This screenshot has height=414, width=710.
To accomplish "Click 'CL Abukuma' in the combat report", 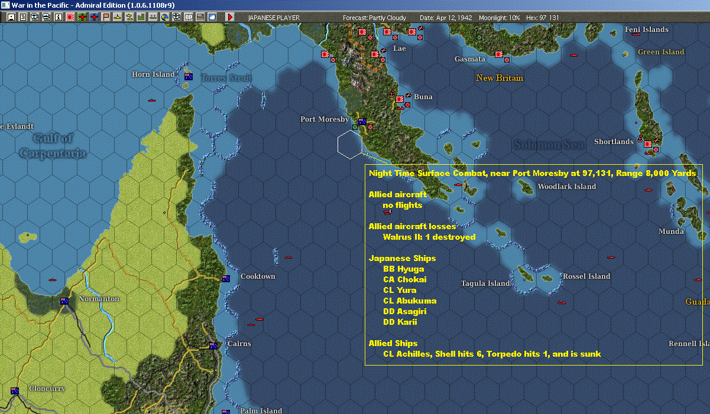I will tap(410, 301).
